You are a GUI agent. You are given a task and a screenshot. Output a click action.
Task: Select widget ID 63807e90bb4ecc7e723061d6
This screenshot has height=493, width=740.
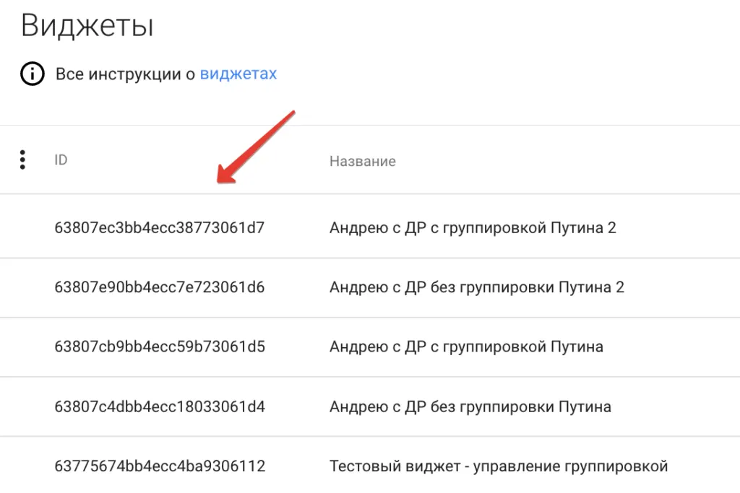pyautogui.click(x=160, y=287)
